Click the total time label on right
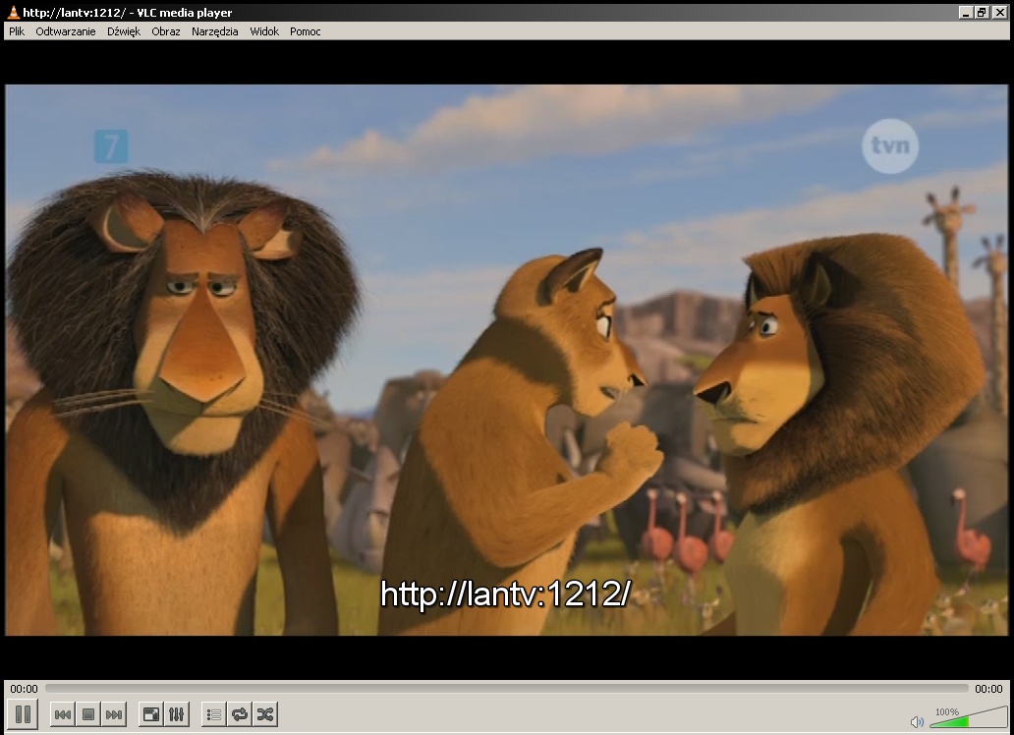 988,689
